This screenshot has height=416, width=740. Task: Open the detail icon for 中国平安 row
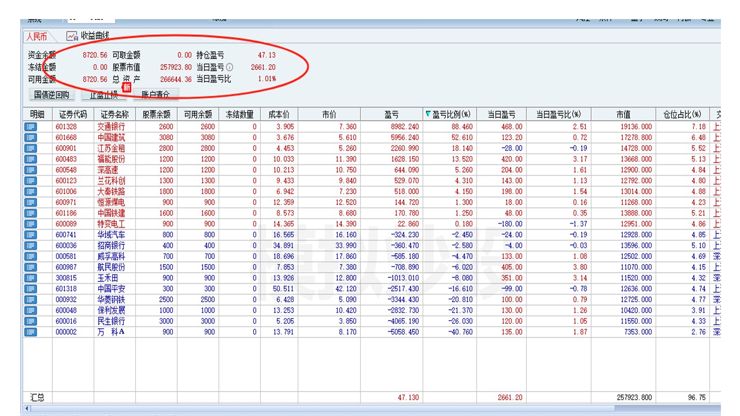tap(30, 289)
